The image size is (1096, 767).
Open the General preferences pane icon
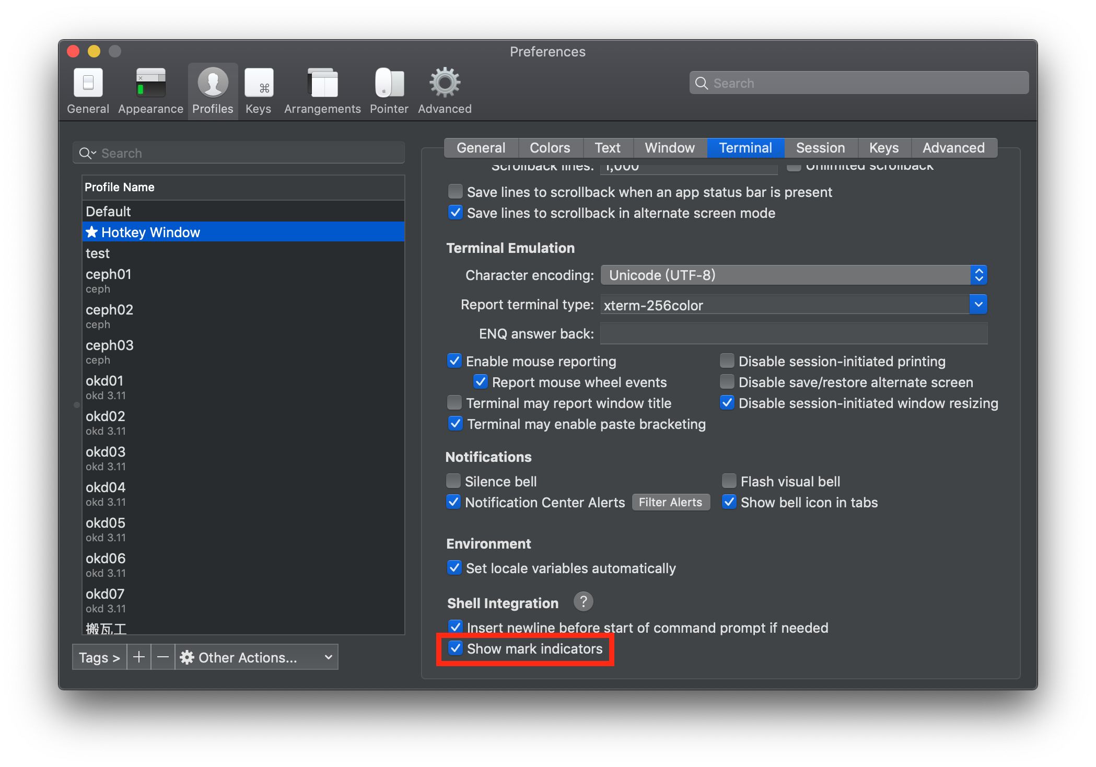pos(88,83)
